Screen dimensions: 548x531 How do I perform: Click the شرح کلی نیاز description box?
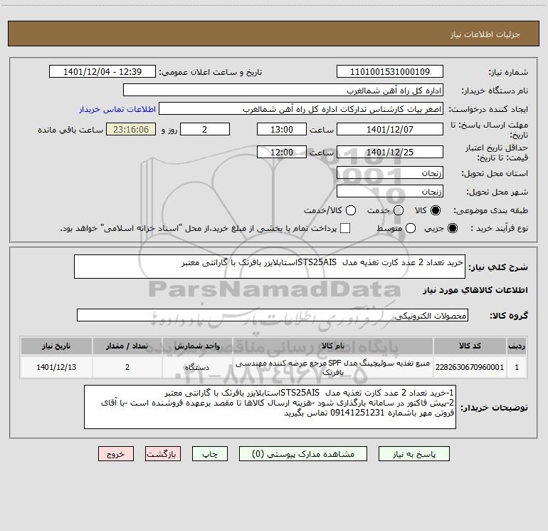(x=270, y=267)
